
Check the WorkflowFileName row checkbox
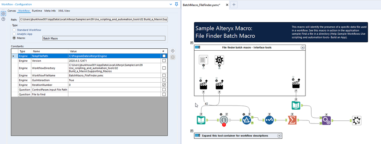(164, 75)
